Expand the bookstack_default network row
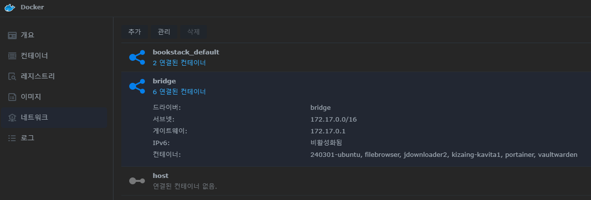Image resolution: width=591 pixels, height=200 pixels. point(356,57)
